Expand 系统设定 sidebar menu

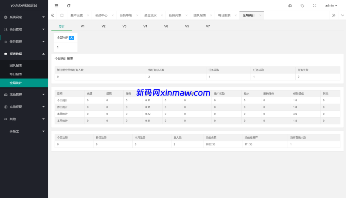(24, 17)
